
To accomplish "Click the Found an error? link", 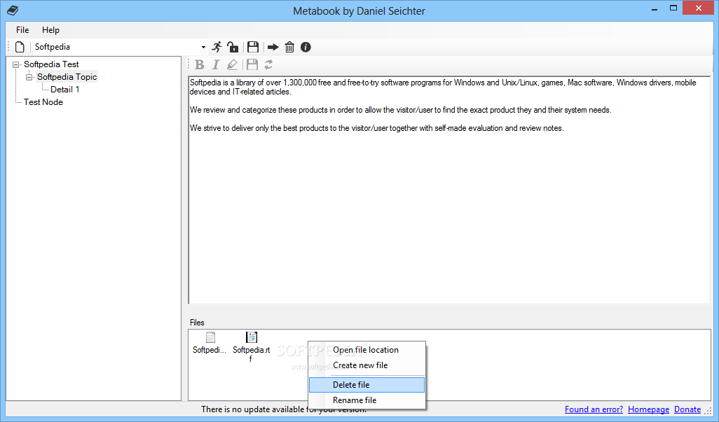I will click(x=594, y=409).
